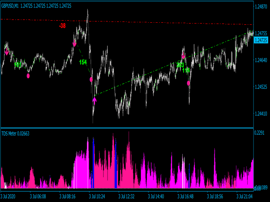
Task: Select the red dash-dot horizontal trend line
Action: point(127,22)
